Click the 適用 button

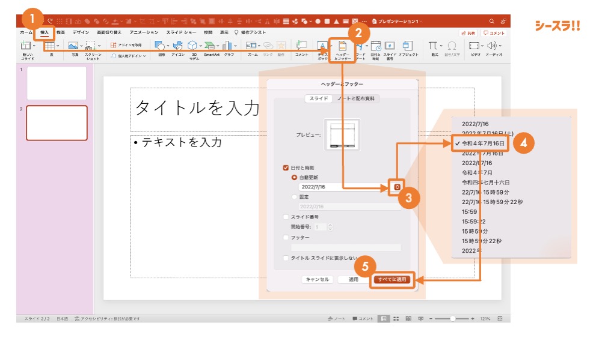click(353, 279)
